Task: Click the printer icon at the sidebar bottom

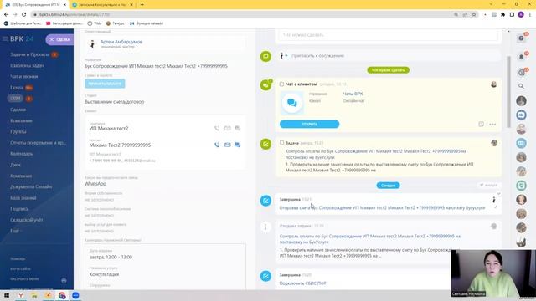Action: point(64,280)
